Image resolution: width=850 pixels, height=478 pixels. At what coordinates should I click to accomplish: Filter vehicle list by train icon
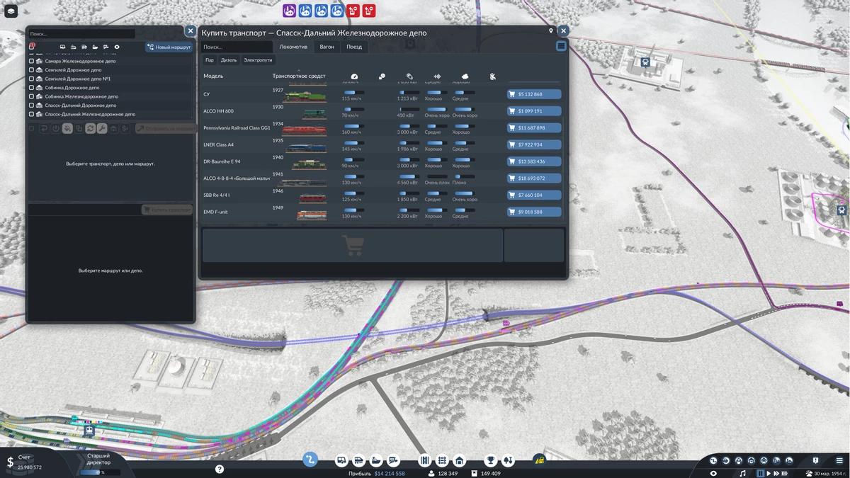click(84, 47)
